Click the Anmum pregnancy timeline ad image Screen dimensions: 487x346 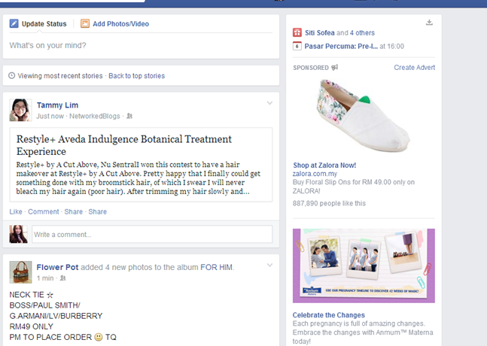[364, 266]
